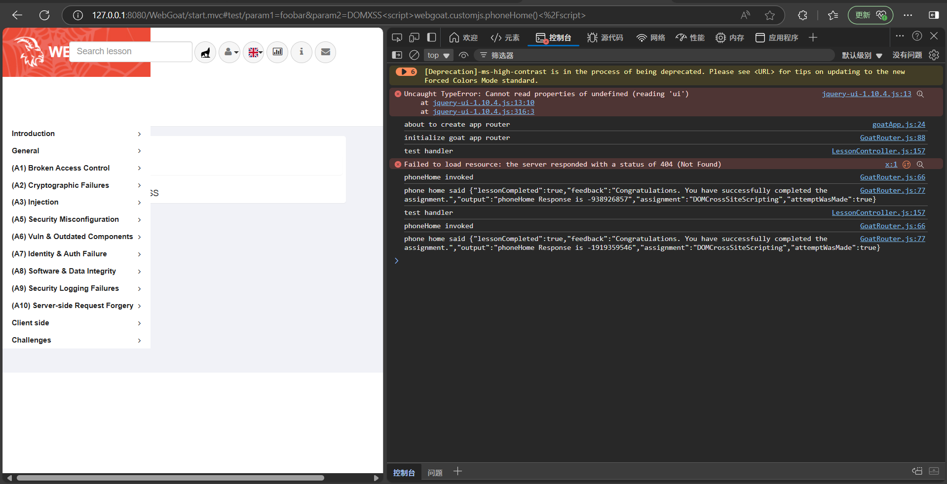Screen dimensions: 947x484
Task: Switch to the 应用程序 application tab
Action: [777, 37]
